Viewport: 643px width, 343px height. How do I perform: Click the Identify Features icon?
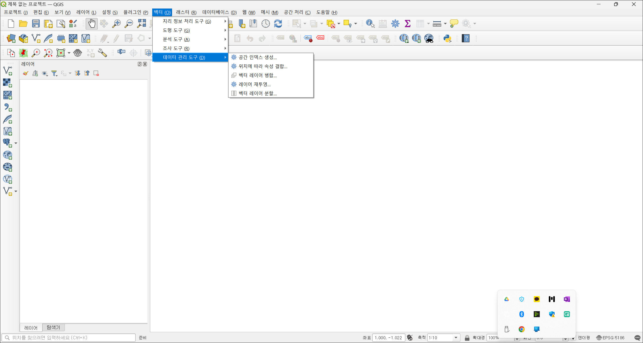click(x=370, y=24)
